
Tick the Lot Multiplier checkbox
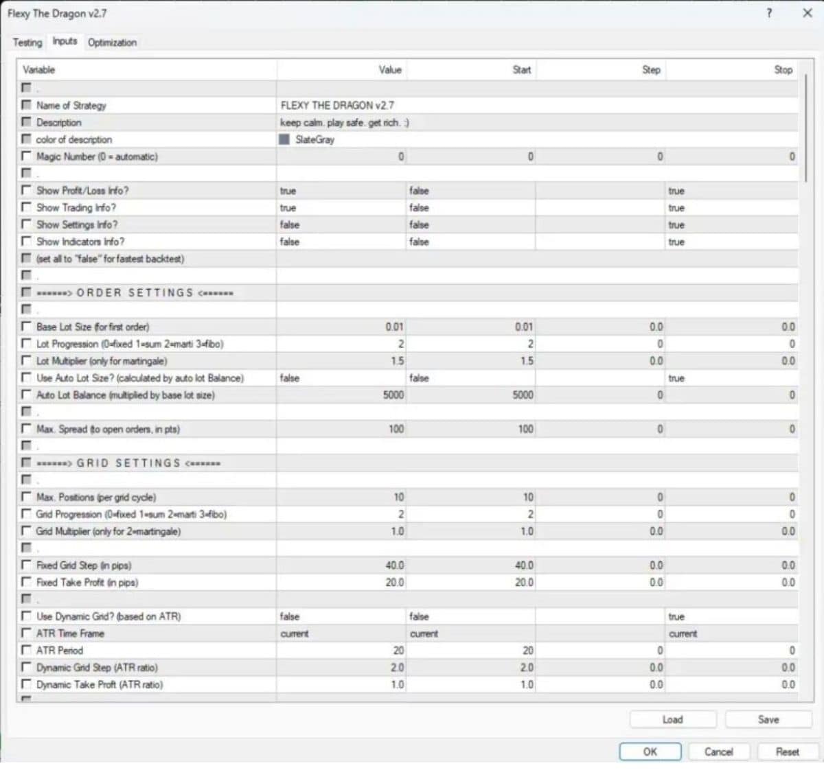pyautogui.click(x=27, y=361)
